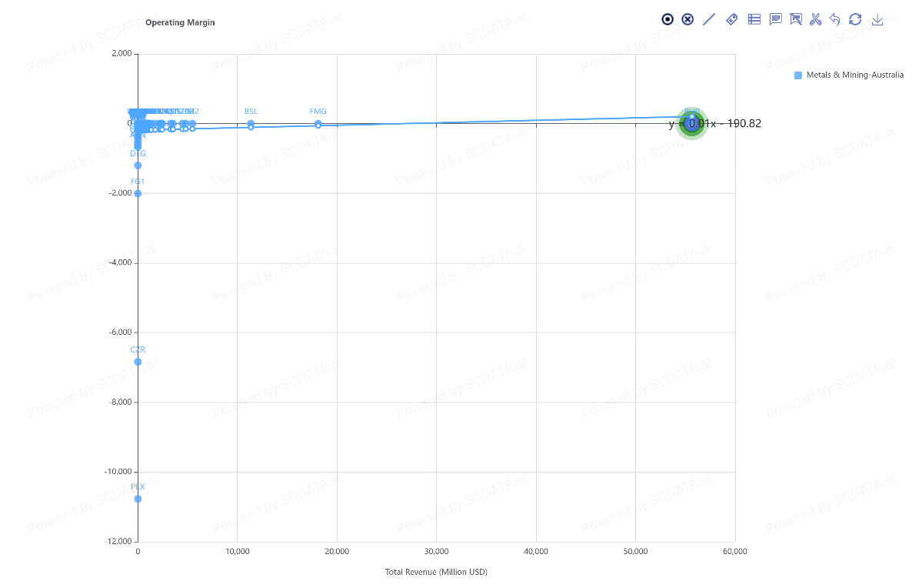Click the speech bubble annotation icon
The height and width of the screenshot is (588, 919).
[775, 19]
